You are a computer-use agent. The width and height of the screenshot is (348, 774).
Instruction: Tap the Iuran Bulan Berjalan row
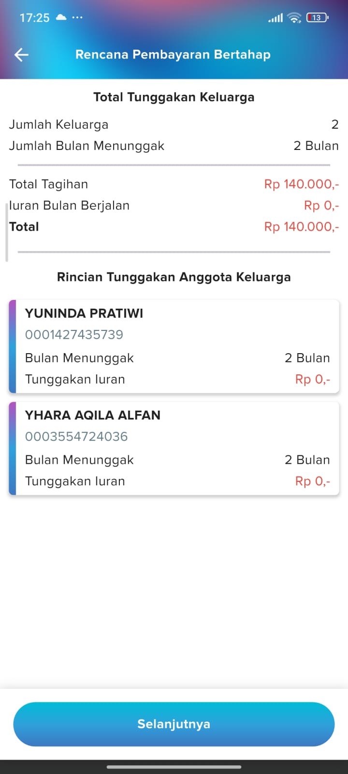click(x=174, y=206)
